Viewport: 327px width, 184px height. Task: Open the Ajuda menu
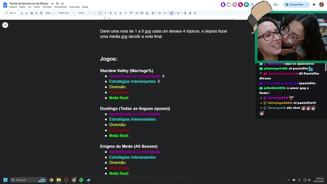85,7
